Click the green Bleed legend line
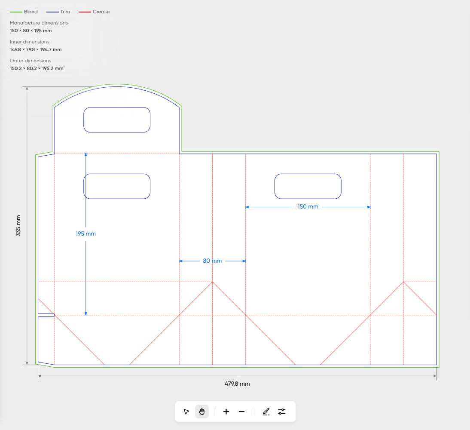Image resolution: width=470 pixels, height=430 pixels. tap(16, 12)
